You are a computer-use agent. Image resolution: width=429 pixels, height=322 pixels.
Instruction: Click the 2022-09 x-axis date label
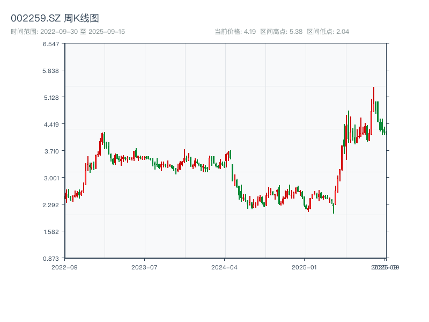point(64,267)
